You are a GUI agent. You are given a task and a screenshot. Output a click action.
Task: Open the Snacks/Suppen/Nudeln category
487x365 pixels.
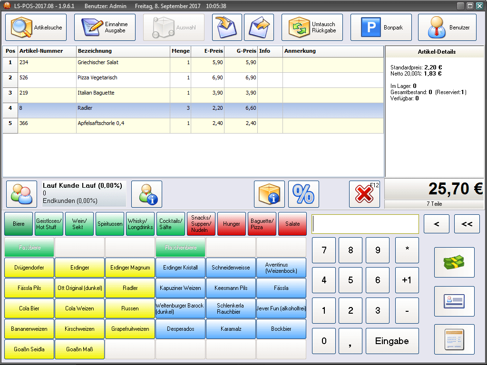point(201,223)
